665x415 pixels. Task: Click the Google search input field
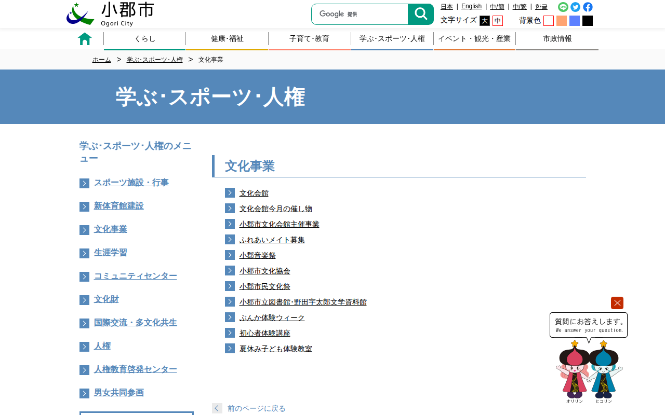(360, 15)
